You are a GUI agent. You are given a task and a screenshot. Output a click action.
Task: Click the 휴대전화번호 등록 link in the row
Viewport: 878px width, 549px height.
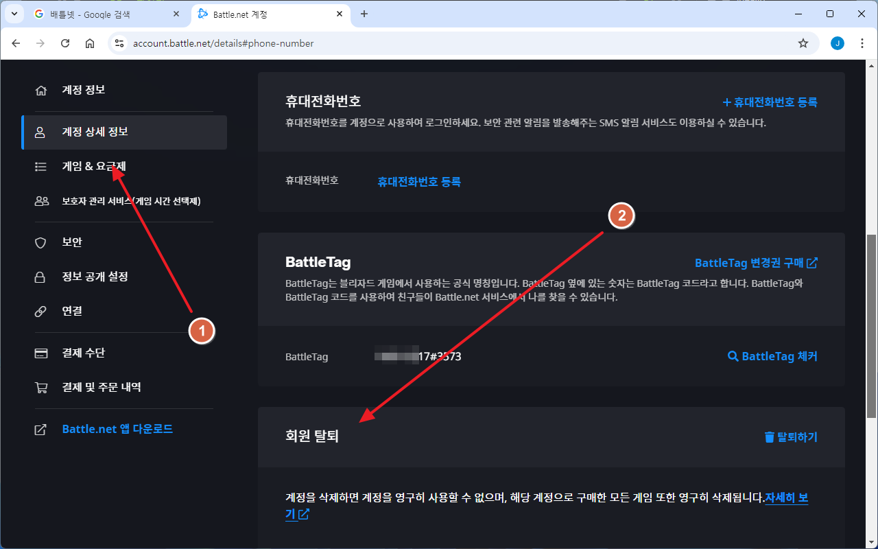(x=419, y=182)
